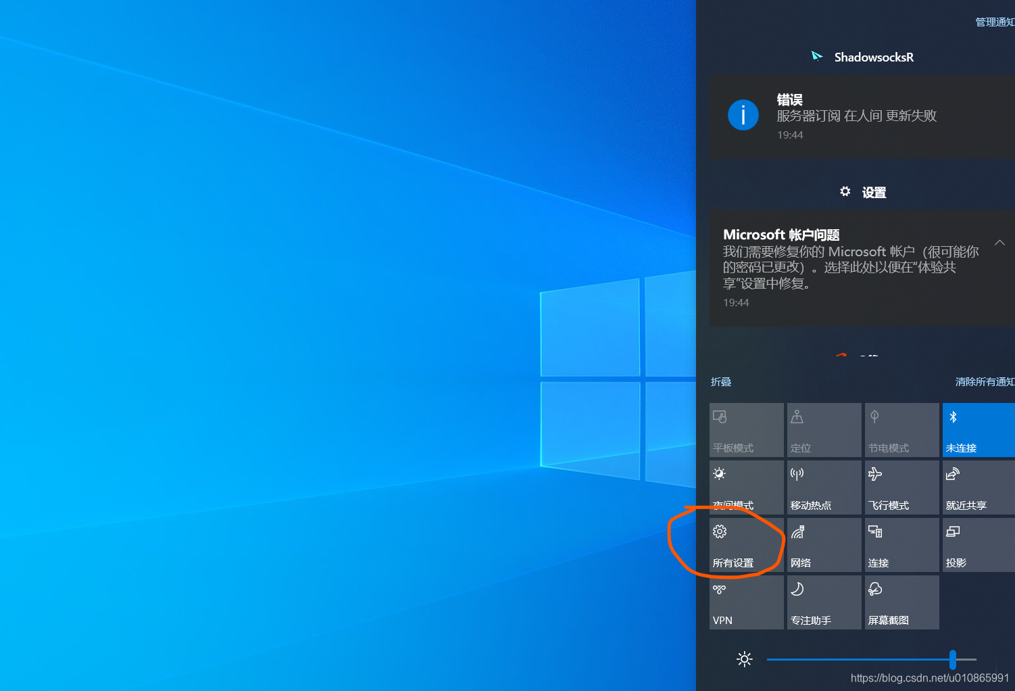Open the 连接 connect tile

(902, 545)
